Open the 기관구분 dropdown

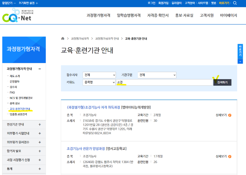[157, 75]
